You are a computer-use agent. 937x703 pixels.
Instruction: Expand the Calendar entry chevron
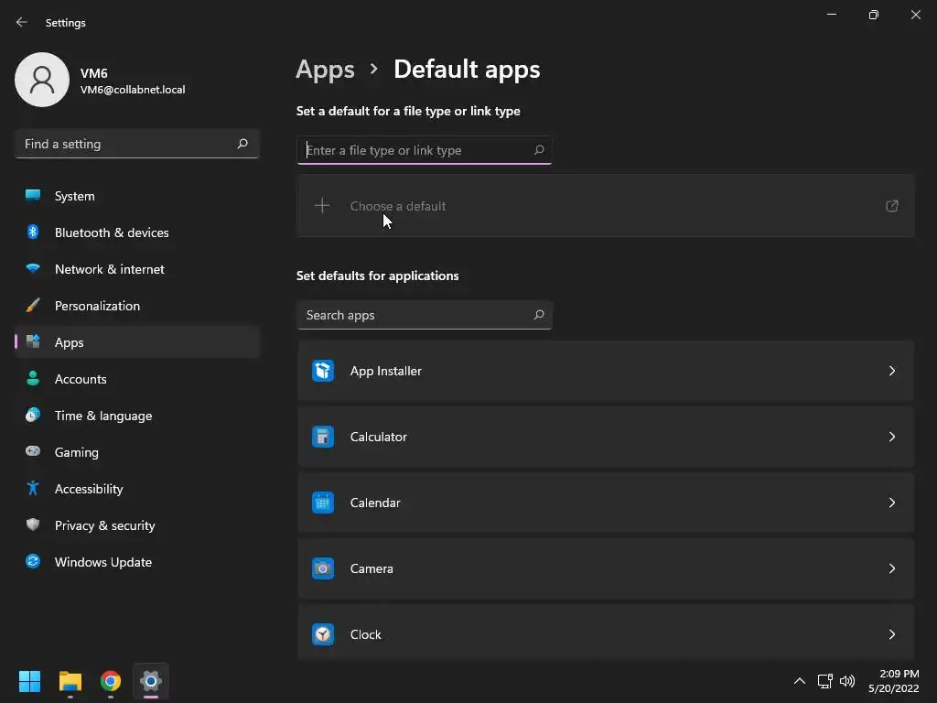click(892, 503)
